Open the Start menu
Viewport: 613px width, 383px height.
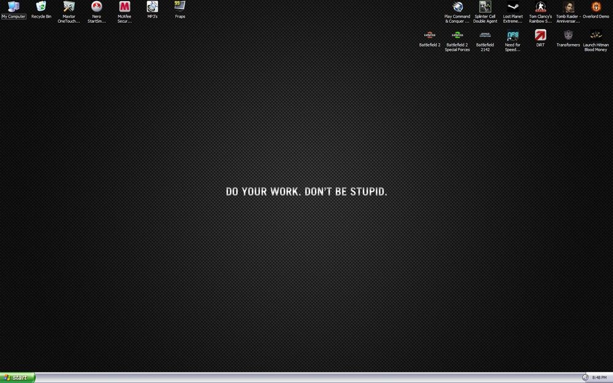tap(18, 377)
